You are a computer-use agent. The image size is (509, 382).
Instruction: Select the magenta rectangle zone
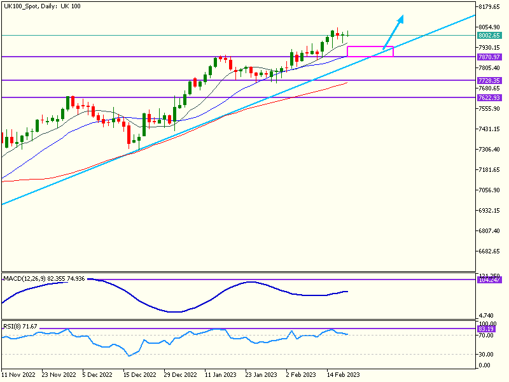(370, 52)
